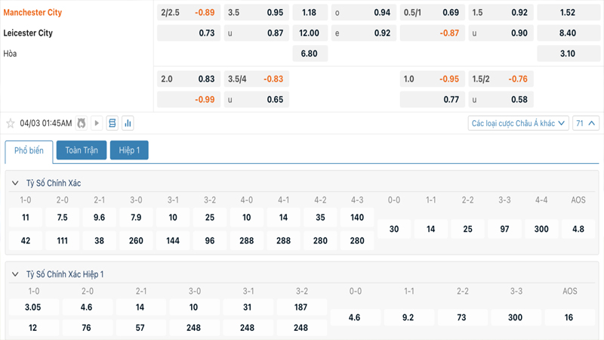
Task: Collapse Tỷ Số Chính Xác Hiệp 1 section
Action: click(x=15, y=274)
